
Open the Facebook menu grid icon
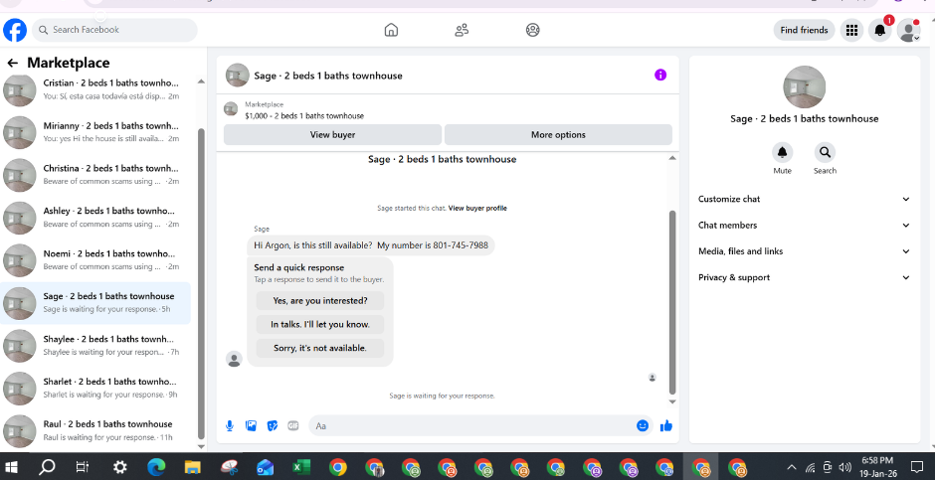[852, 30]
